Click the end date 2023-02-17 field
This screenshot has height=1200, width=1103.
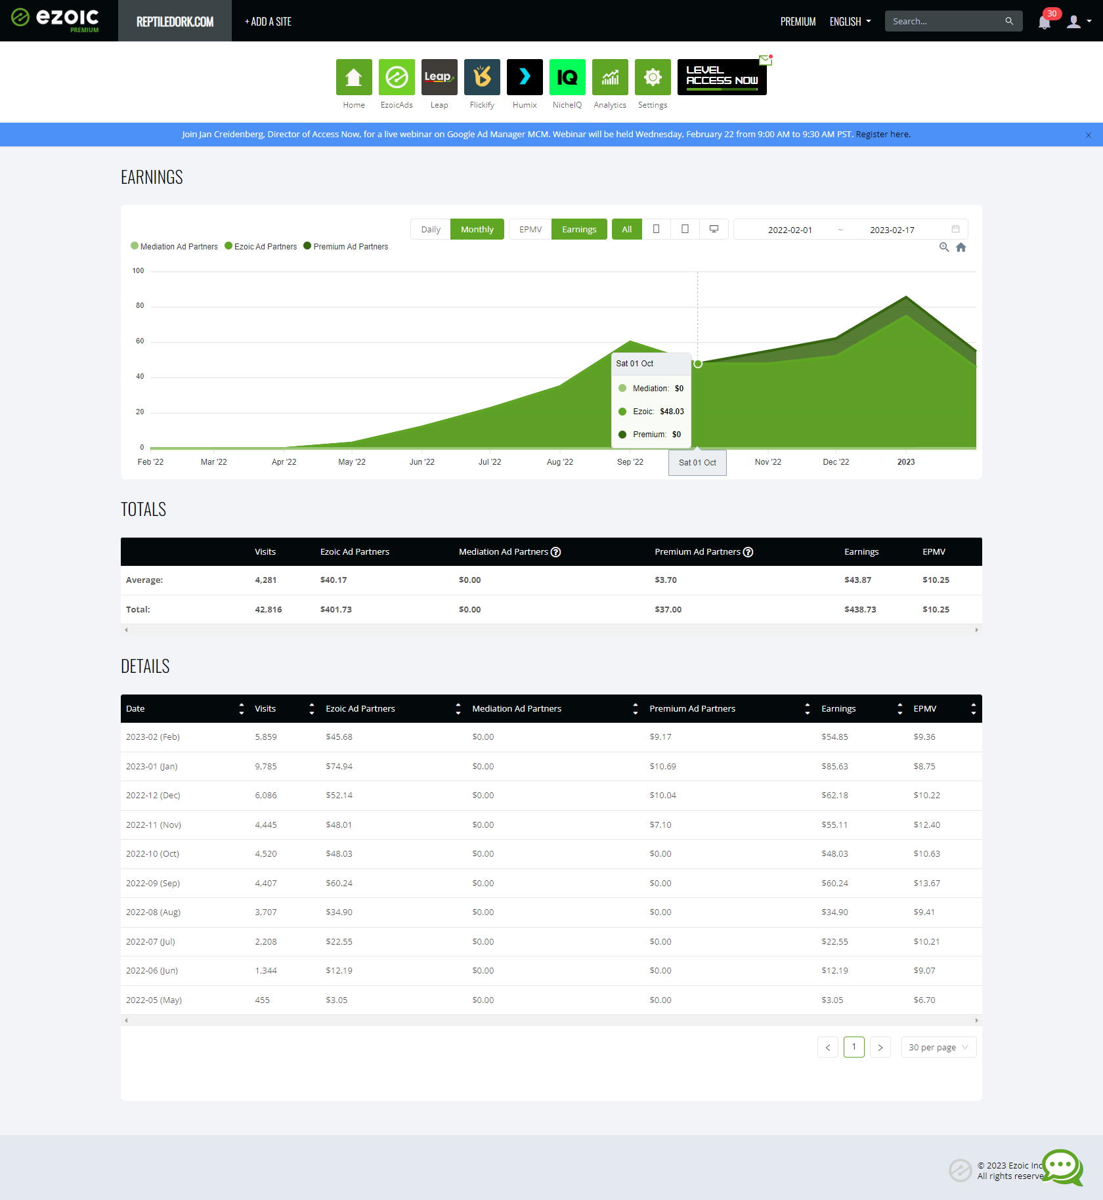coord(892,230)
